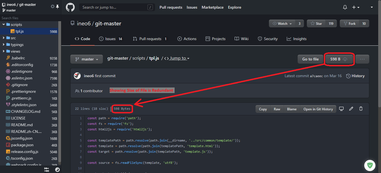
Task: Open the three-dots more options button
Action: 362,59
